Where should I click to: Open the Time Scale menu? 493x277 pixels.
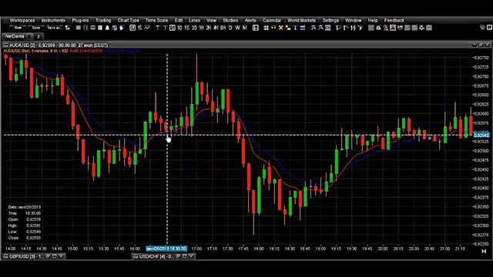(156, 21)
